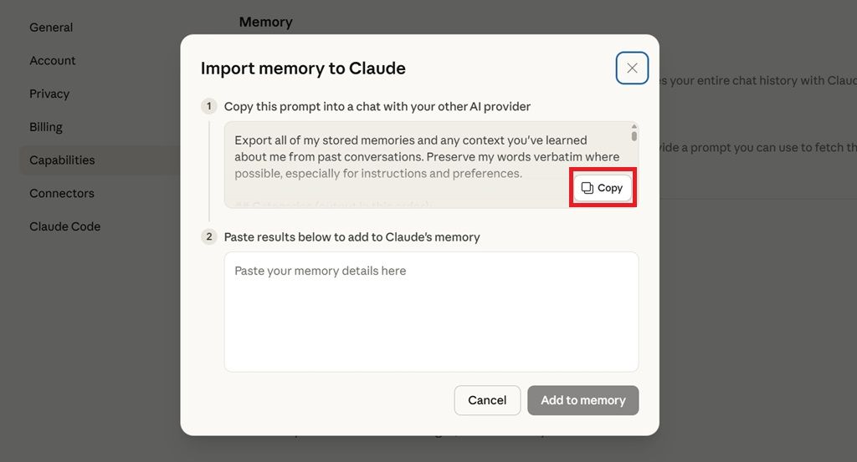857x462 pixels.
Task: Click the step 1 number badge
Action: click(209, 106)
